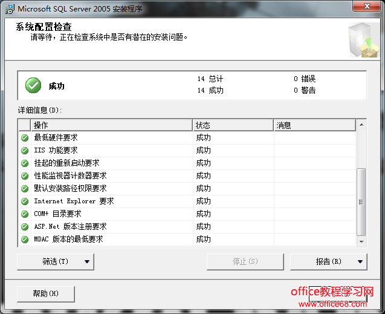Screen dimensions: 385x314
Task: Click the disabled 停止(S) button
Action: (245, 261)
